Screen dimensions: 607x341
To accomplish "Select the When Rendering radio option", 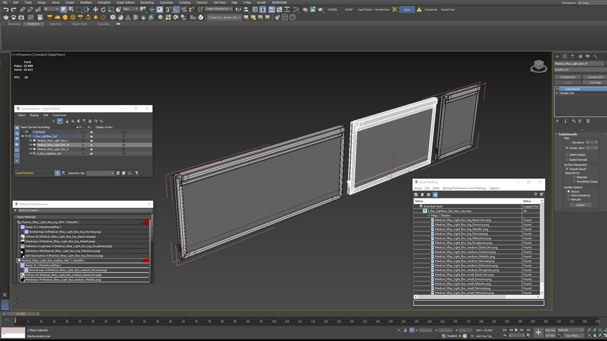I will (x=568, y=195).
